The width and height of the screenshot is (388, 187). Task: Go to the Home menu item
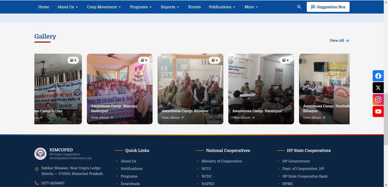[x=44, y=7]
